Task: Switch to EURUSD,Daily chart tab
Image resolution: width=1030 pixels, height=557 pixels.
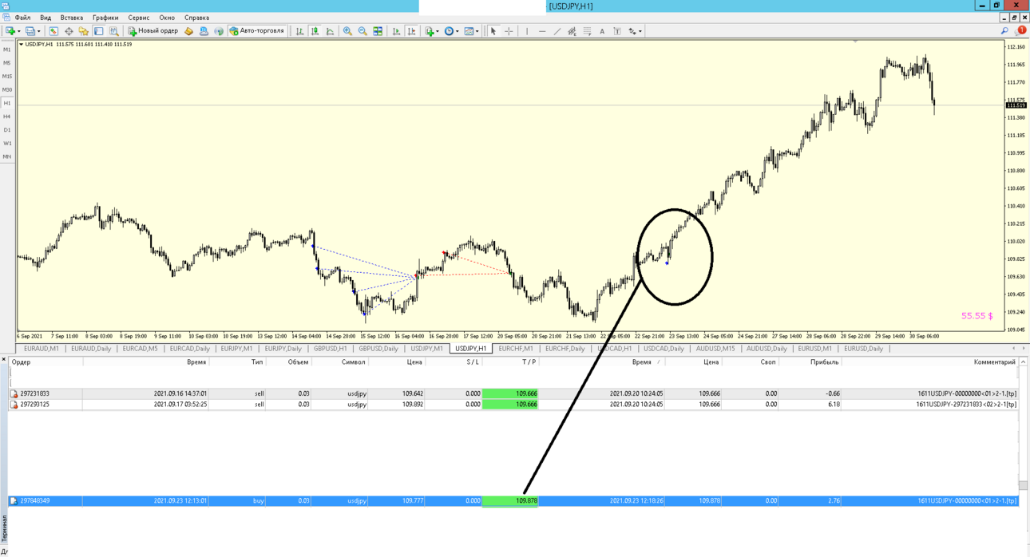Action: pos(863,349)
